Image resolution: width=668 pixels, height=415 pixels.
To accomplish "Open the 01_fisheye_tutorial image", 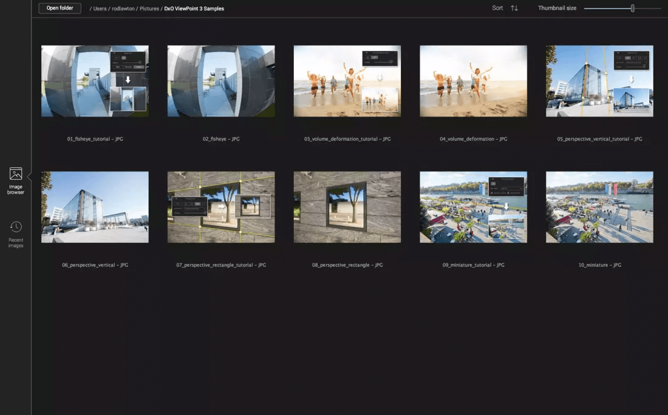I will click(x=95, y=81).
